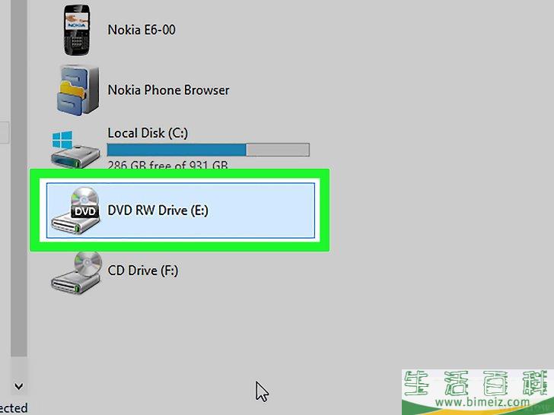Click empty area of the highlighted DVD RW row
The image size is (554, 415).
click(262, 211)
